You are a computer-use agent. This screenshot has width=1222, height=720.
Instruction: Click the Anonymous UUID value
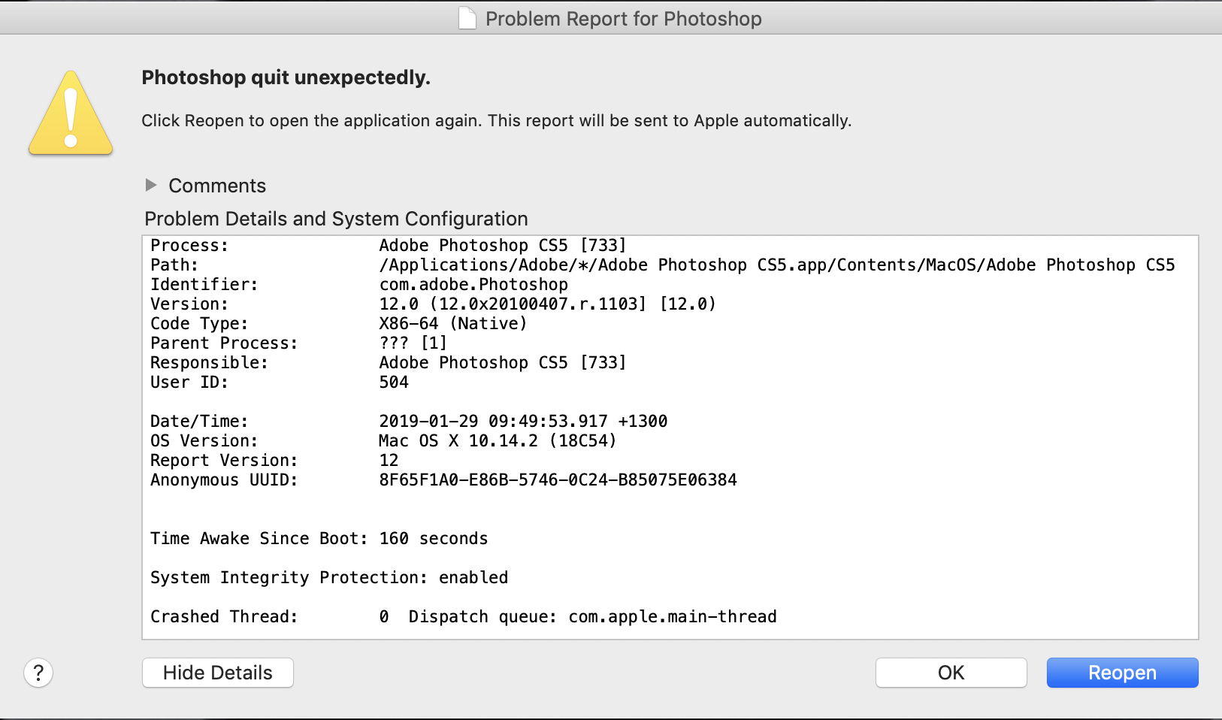pyautogui.click(x=558, y=480)
